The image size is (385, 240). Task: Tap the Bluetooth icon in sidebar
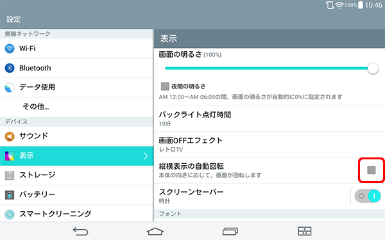coord(10,68)
